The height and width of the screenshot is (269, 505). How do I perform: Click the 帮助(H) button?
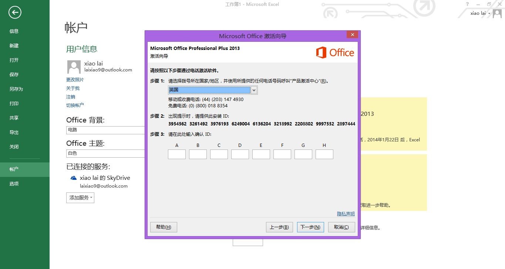pos(164,227)
